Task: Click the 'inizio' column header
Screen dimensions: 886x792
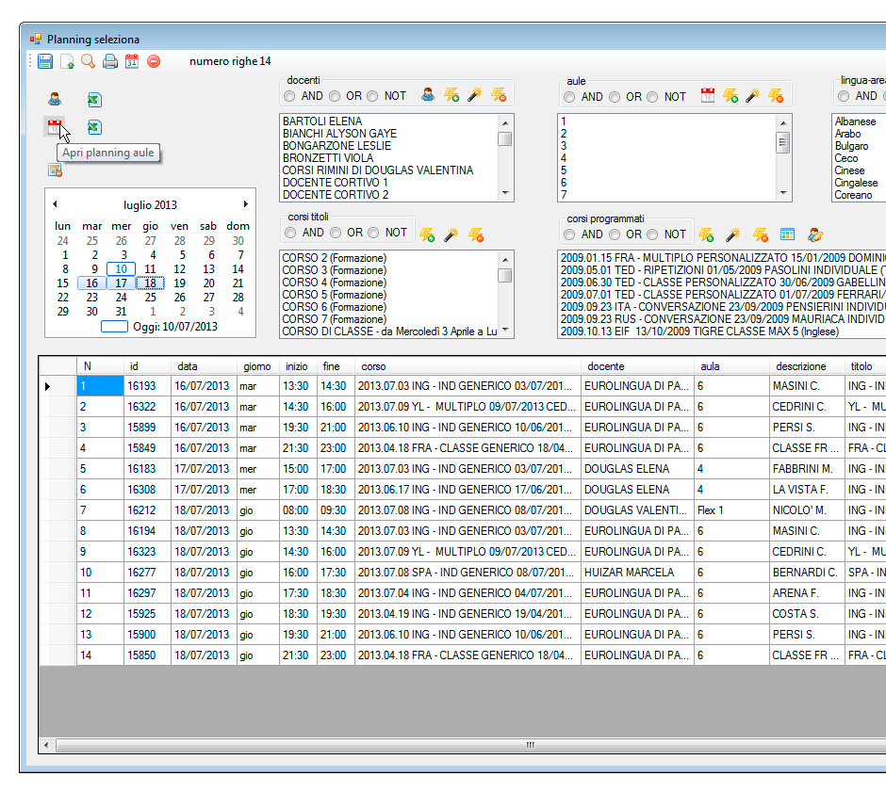Action: pos(299,366)
